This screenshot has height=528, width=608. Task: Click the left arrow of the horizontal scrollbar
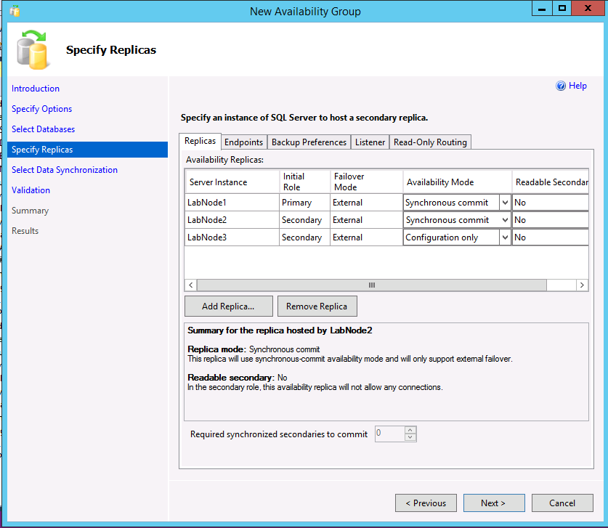click(x=190, y=285)
